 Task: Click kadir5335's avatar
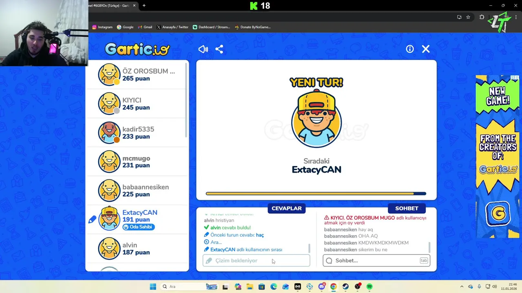pyautogui.click(x=109, y=133)
